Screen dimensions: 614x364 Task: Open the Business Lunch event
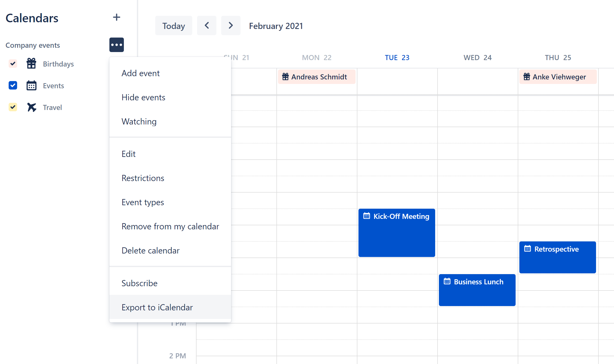point(477,290)
